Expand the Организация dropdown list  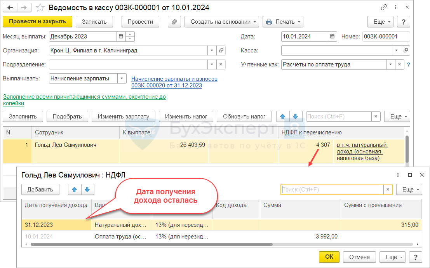coord(212,50)
